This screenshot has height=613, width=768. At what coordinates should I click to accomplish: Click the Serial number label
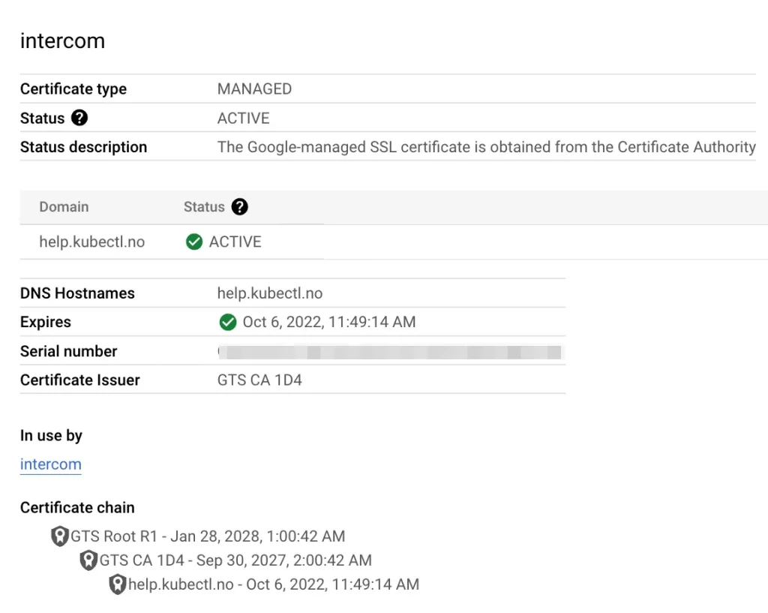tap(68, 351)
